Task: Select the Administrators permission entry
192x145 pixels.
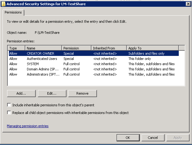Action: click(94, 74)
